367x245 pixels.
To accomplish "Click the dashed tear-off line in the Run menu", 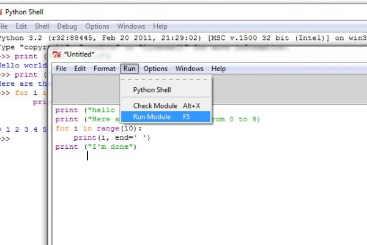I will [x=165, y=79].
